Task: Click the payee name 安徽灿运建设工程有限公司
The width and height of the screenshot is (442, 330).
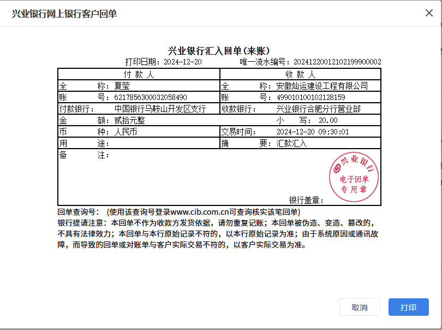Action: point(322,86)
